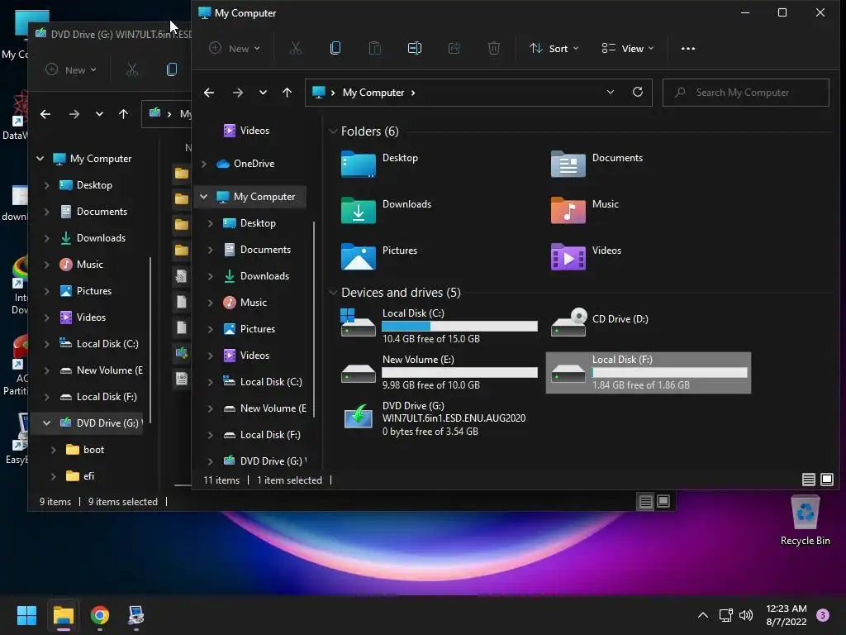Open the New dropdown in My Computer toolbar
Viewport: 846px width, 635px height.
click(235, 48)
